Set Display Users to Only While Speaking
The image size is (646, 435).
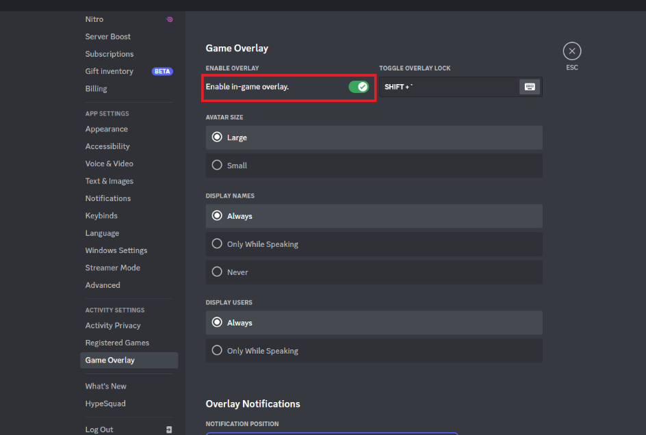pyautogui.click(x=374, y=351)
